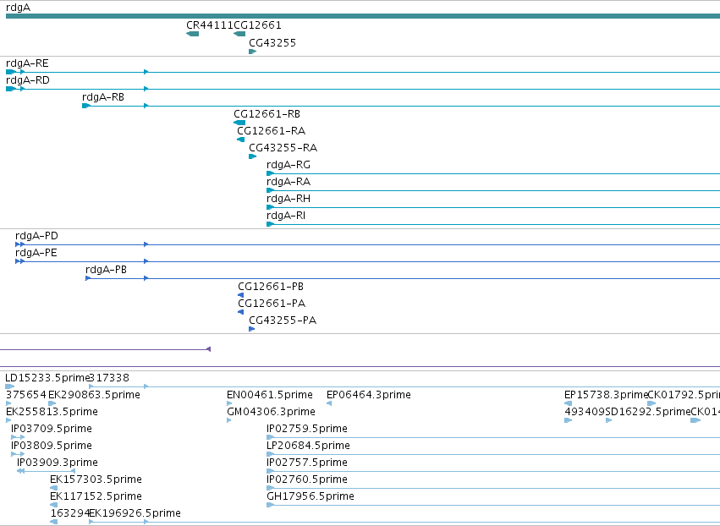Click the CG12661-PB protein feature
The height and width of the screenshot is (526, 720).
240,295
